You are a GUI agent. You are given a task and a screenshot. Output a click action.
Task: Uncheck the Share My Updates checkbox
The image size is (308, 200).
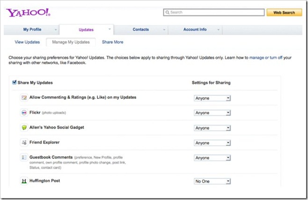point(14,82)
